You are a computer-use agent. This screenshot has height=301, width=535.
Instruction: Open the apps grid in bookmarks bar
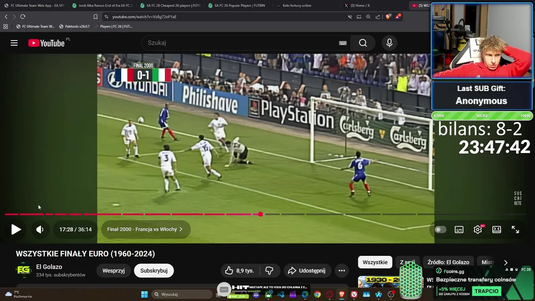5,26
